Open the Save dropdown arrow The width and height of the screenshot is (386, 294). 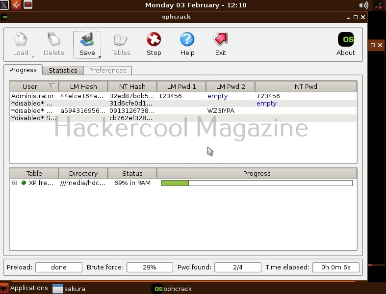pyautogui.click(x=100, y=57)
